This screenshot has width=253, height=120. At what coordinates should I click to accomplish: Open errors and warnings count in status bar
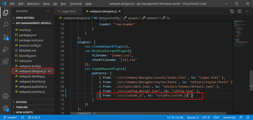click(x=34, y=117)
